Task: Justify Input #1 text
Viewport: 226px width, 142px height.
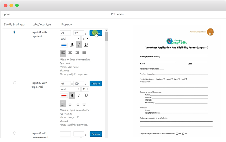Action: pyautogui.click(x=84, y=53)
